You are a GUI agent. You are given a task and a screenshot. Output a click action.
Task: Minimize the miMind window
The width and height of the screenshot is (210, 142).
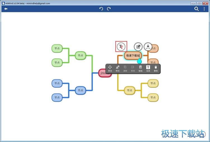click(193, 3)
